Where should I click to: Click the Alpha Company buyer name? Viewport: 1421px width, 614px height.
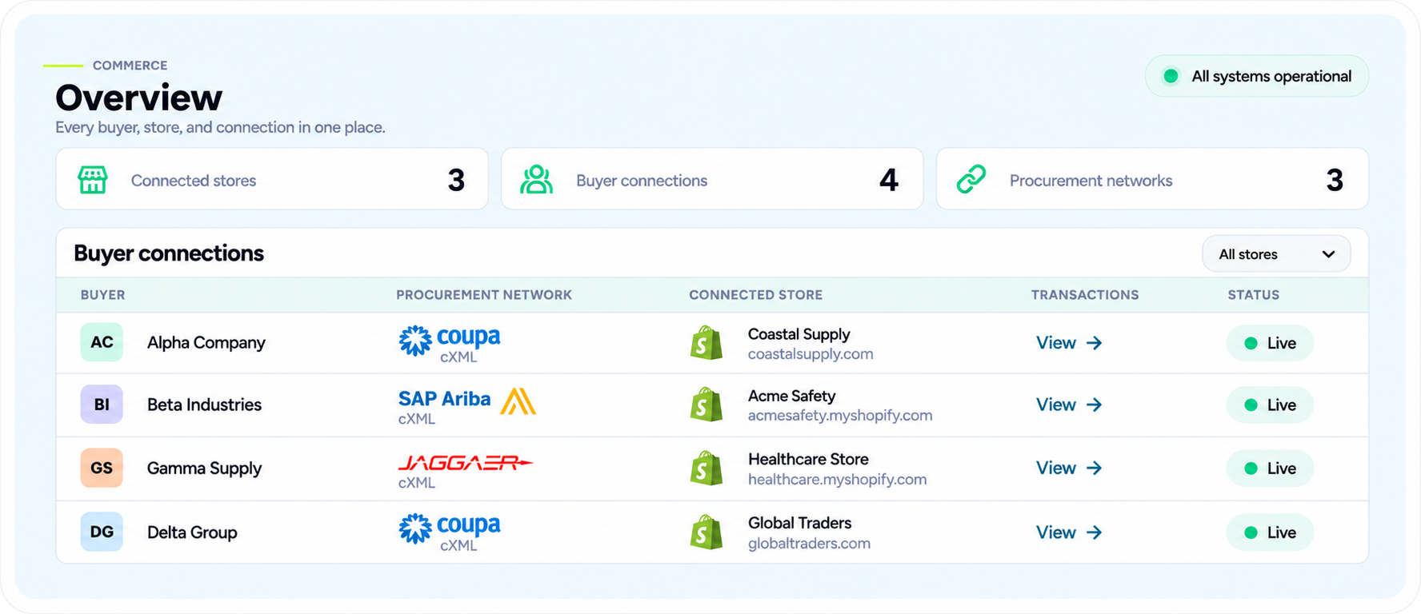coord(206,343)
